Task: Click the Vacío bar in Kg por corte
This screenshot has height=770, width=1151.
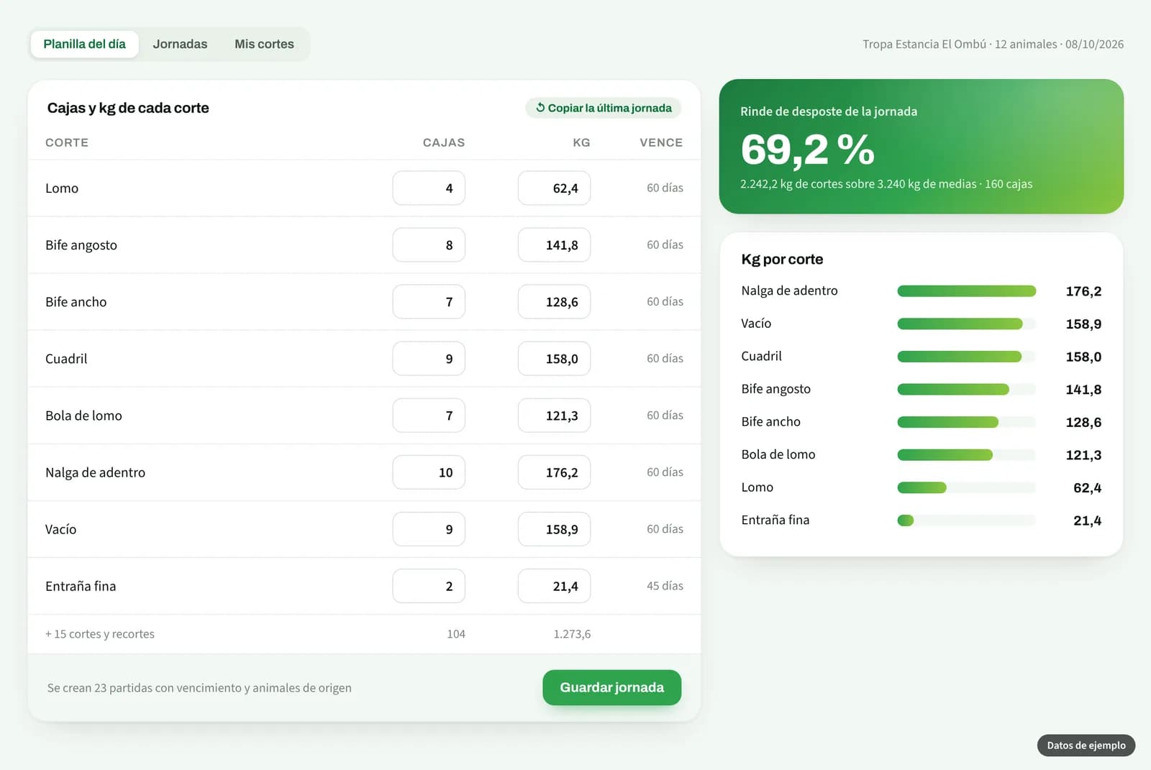Action: point(966,324)
